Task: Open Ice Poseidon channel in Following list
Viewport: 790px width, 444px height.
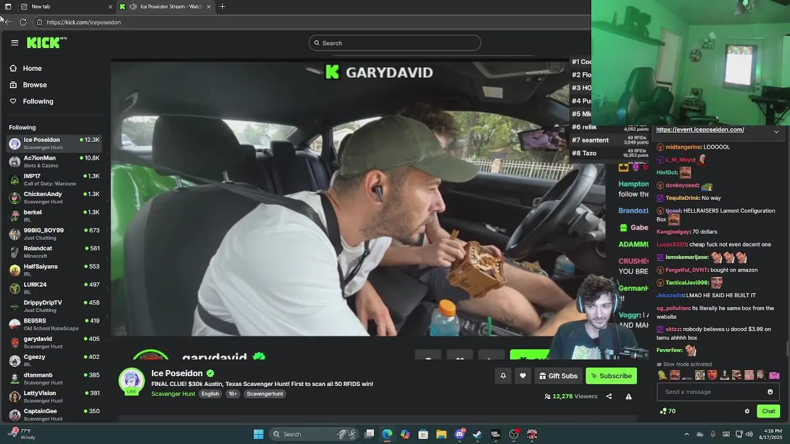Action: point(54,144)
